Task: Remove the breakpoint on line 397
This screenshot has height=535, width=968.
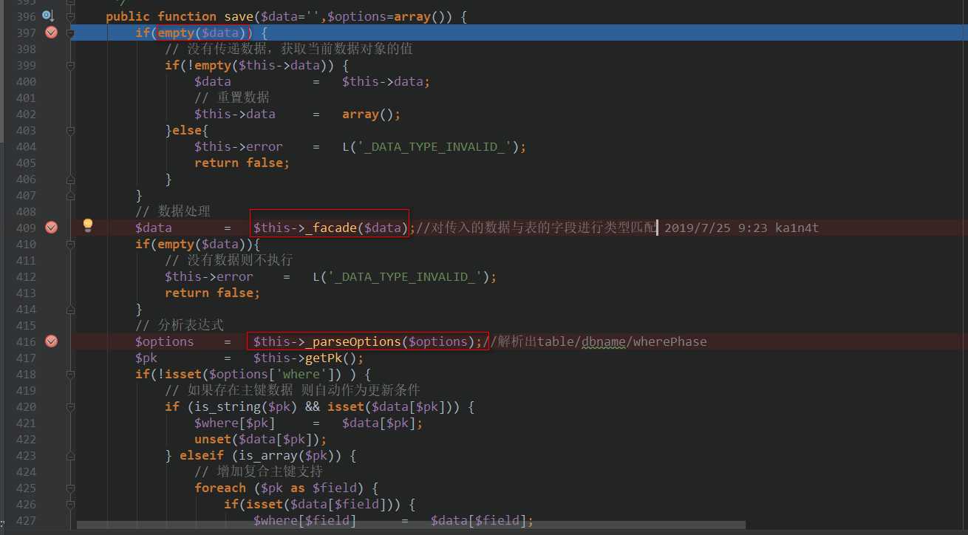Action: pyautogui.click(x=51, y=33)
